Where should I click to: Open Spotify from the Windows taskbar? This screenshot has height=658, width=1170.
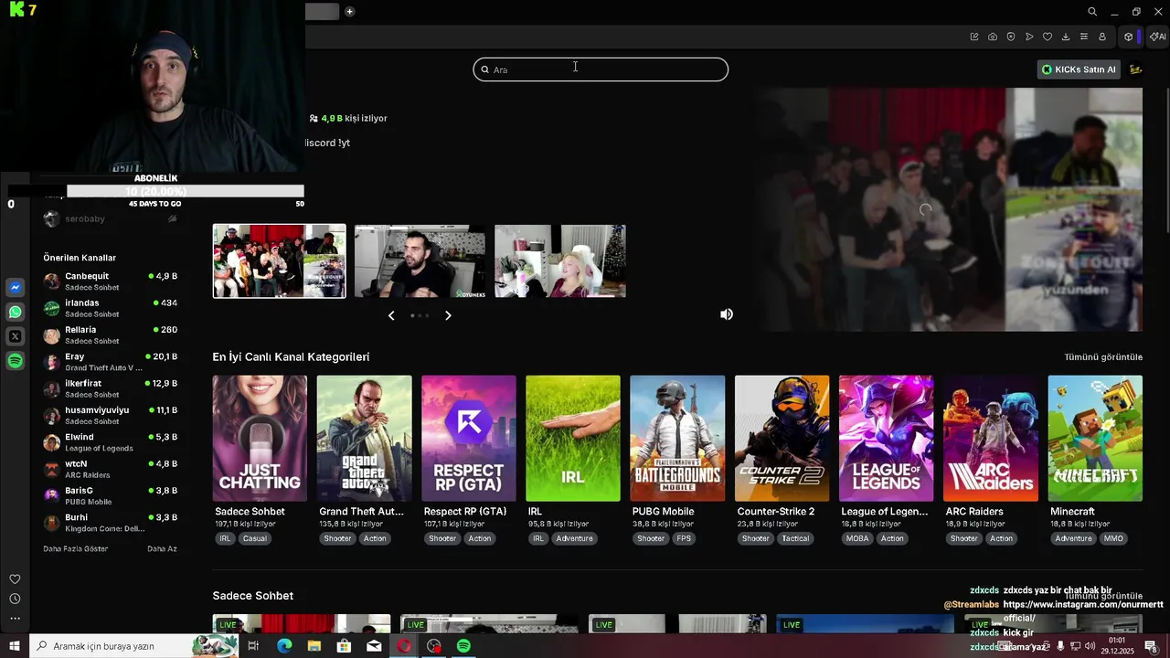[463, 646]
